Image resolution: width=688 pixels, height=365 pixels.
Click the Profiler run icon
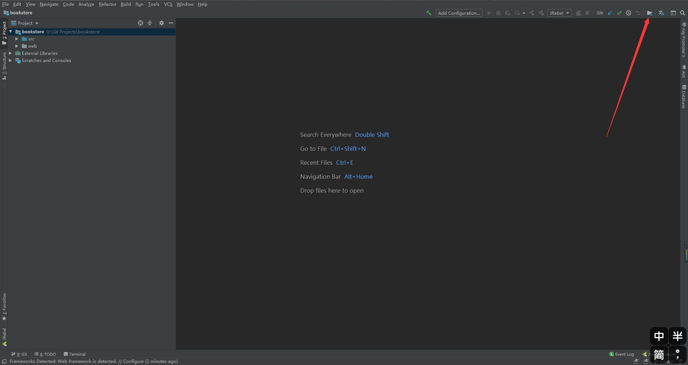click(x=517, y=13)
